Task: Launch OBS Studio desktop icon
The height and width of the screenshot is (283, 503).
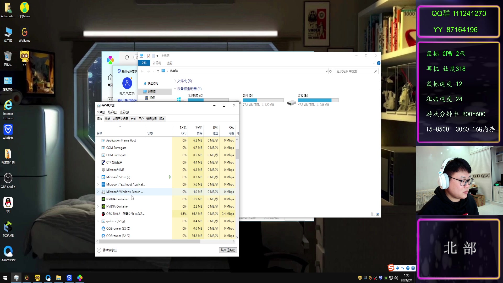Action: pyautogui.click(x=8, y=181)
